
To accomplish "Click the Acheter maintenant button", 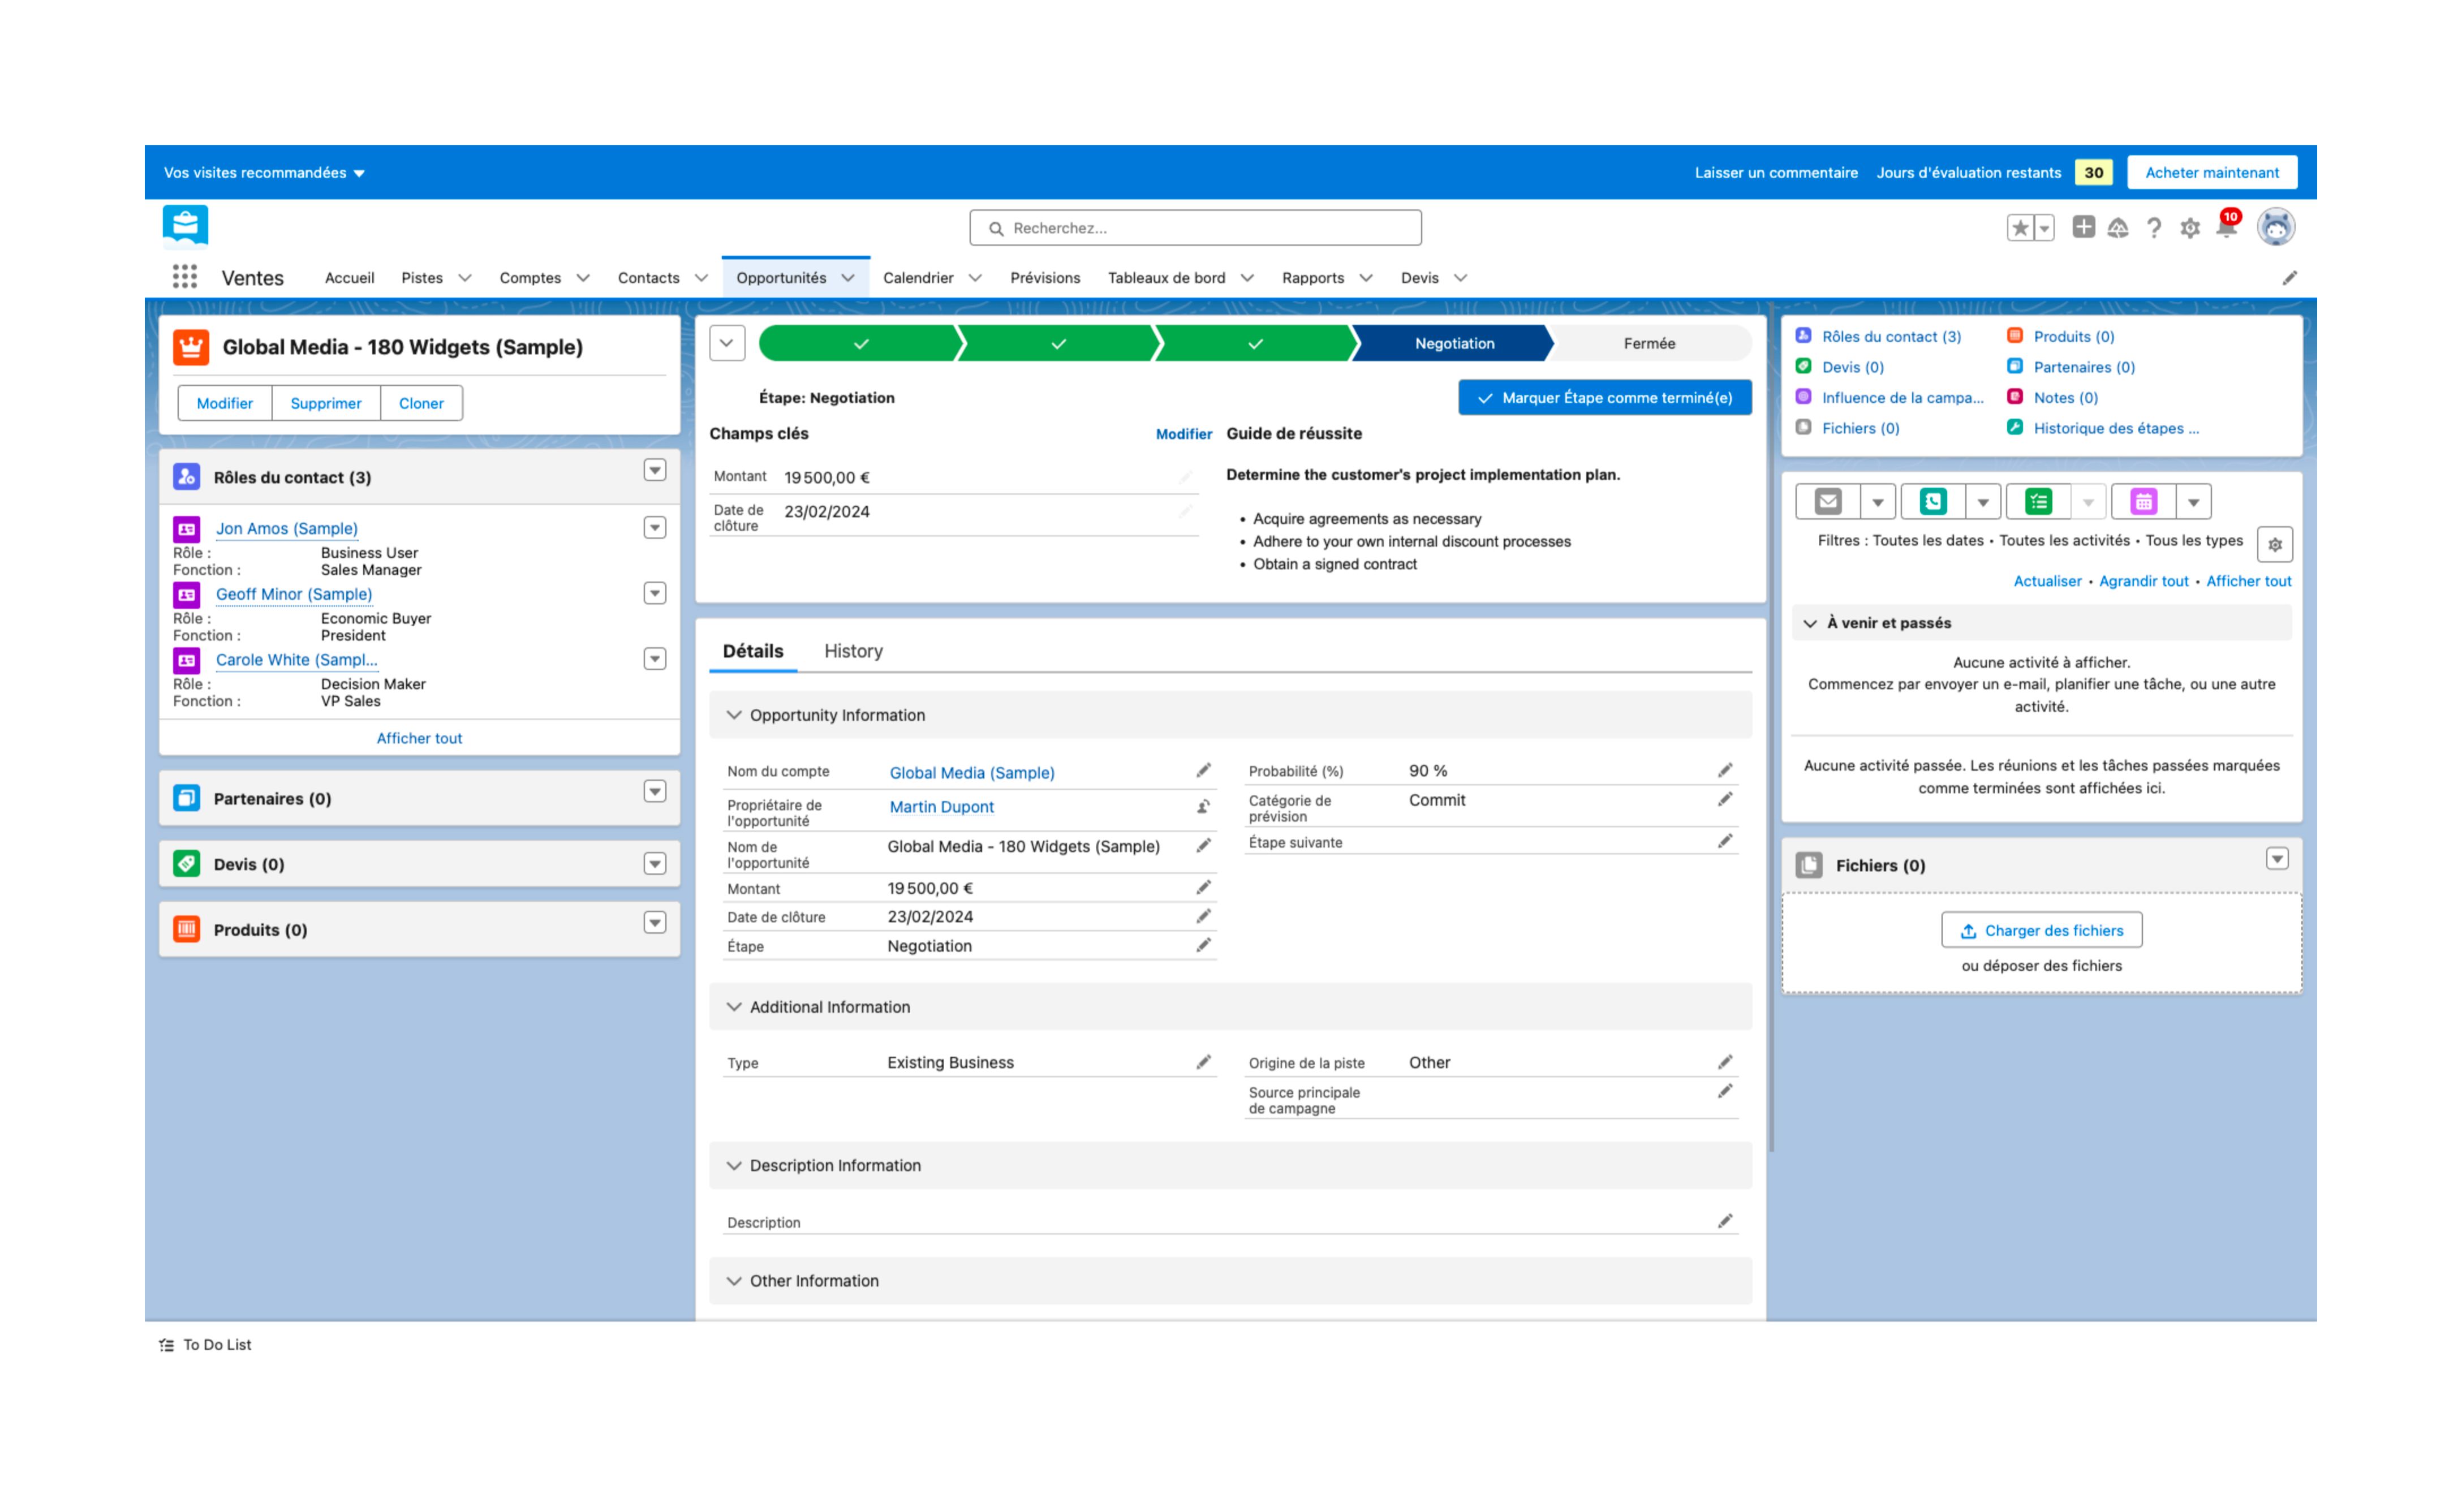I will (x=2211, y=173).
